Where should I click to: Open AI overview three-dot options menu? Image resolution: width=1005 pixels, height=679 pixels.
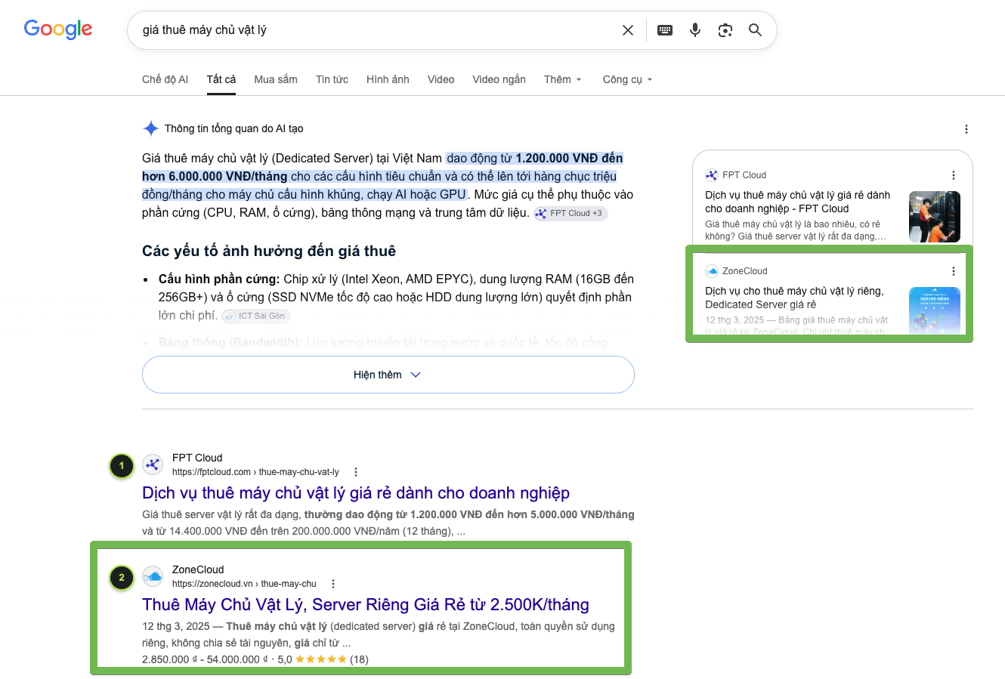(x=966, y=129)
